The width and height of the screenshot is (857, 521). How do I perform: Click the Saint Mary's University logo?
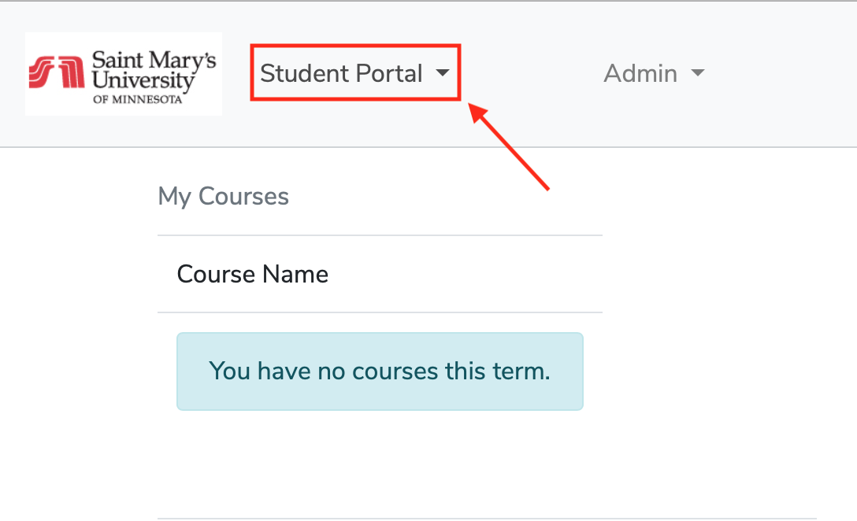(124, 74)
